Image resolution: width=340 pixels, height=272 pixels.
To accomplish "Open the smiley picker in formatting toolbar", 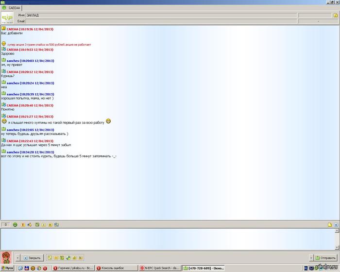I will pos(15,225).
